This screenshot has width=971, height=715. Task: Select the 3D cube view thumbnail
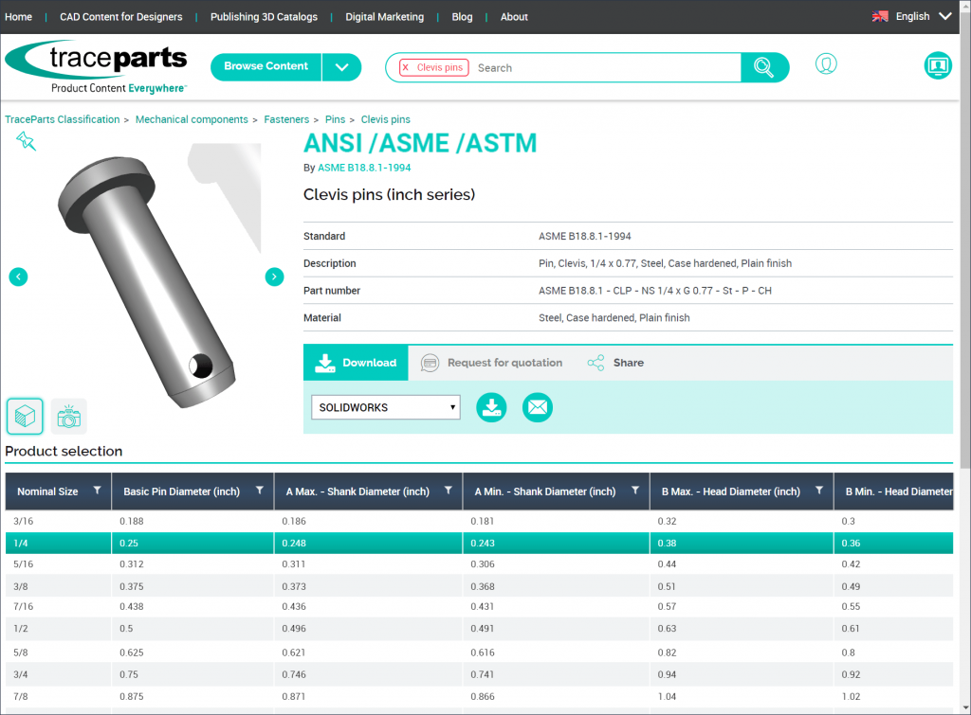pos(25,416)
